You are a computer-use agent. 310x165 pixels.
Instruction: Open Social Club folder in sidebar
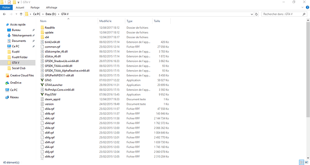click(18, 68)
